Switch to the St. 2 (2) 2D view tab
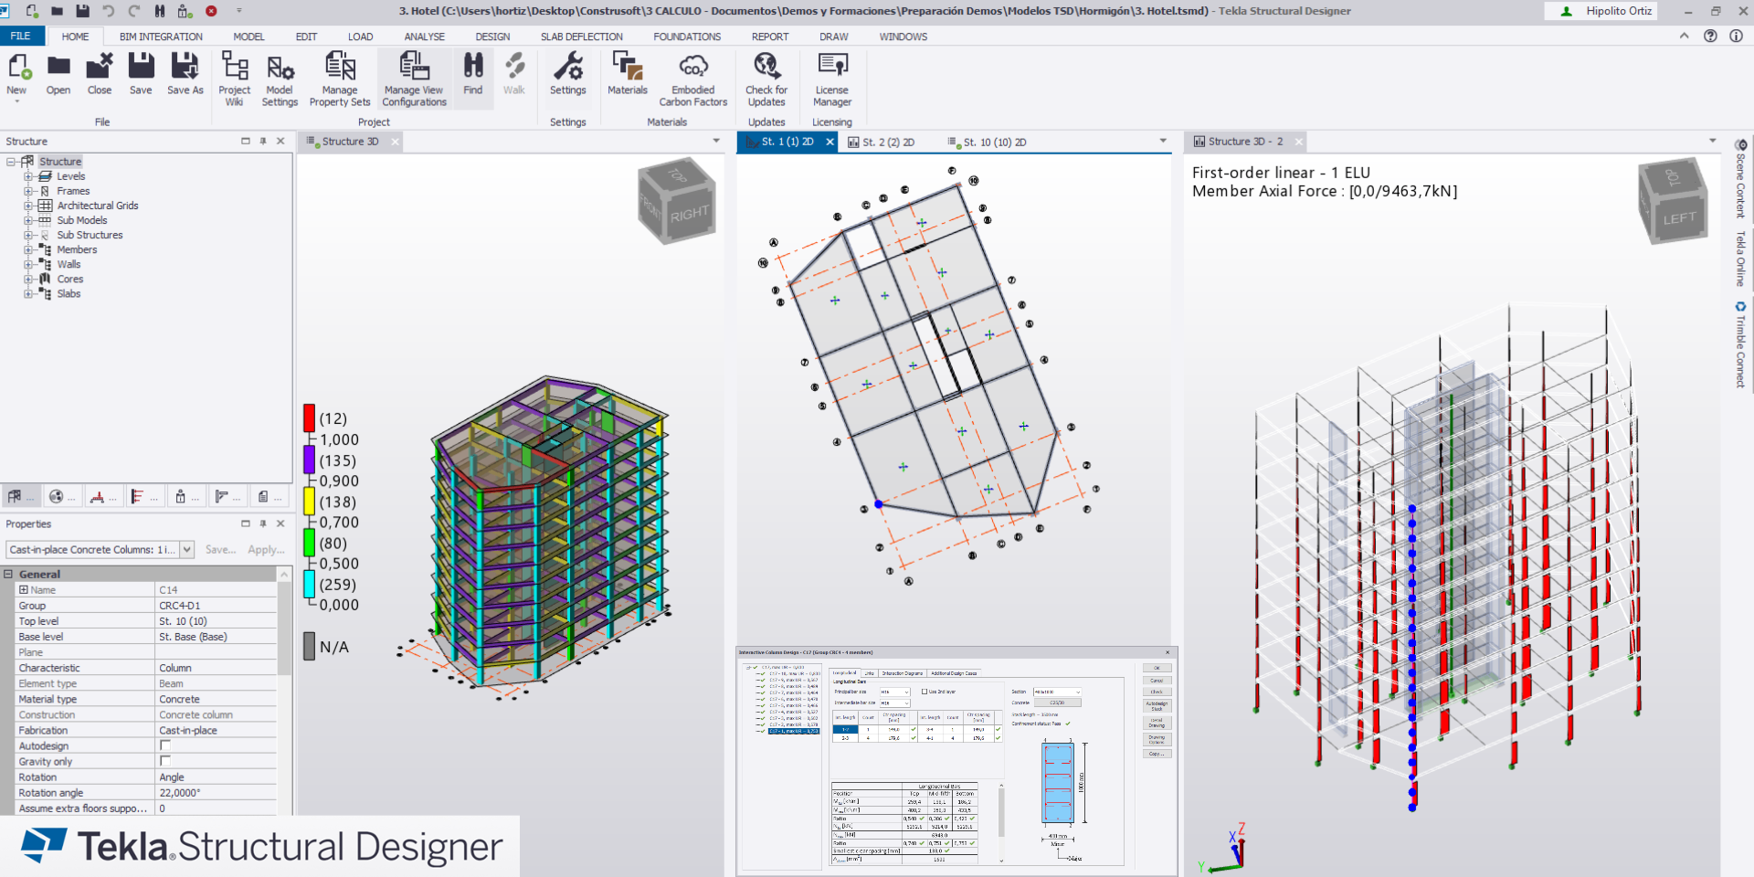This screenshot has height=877, width=1754. click(882, 143)
